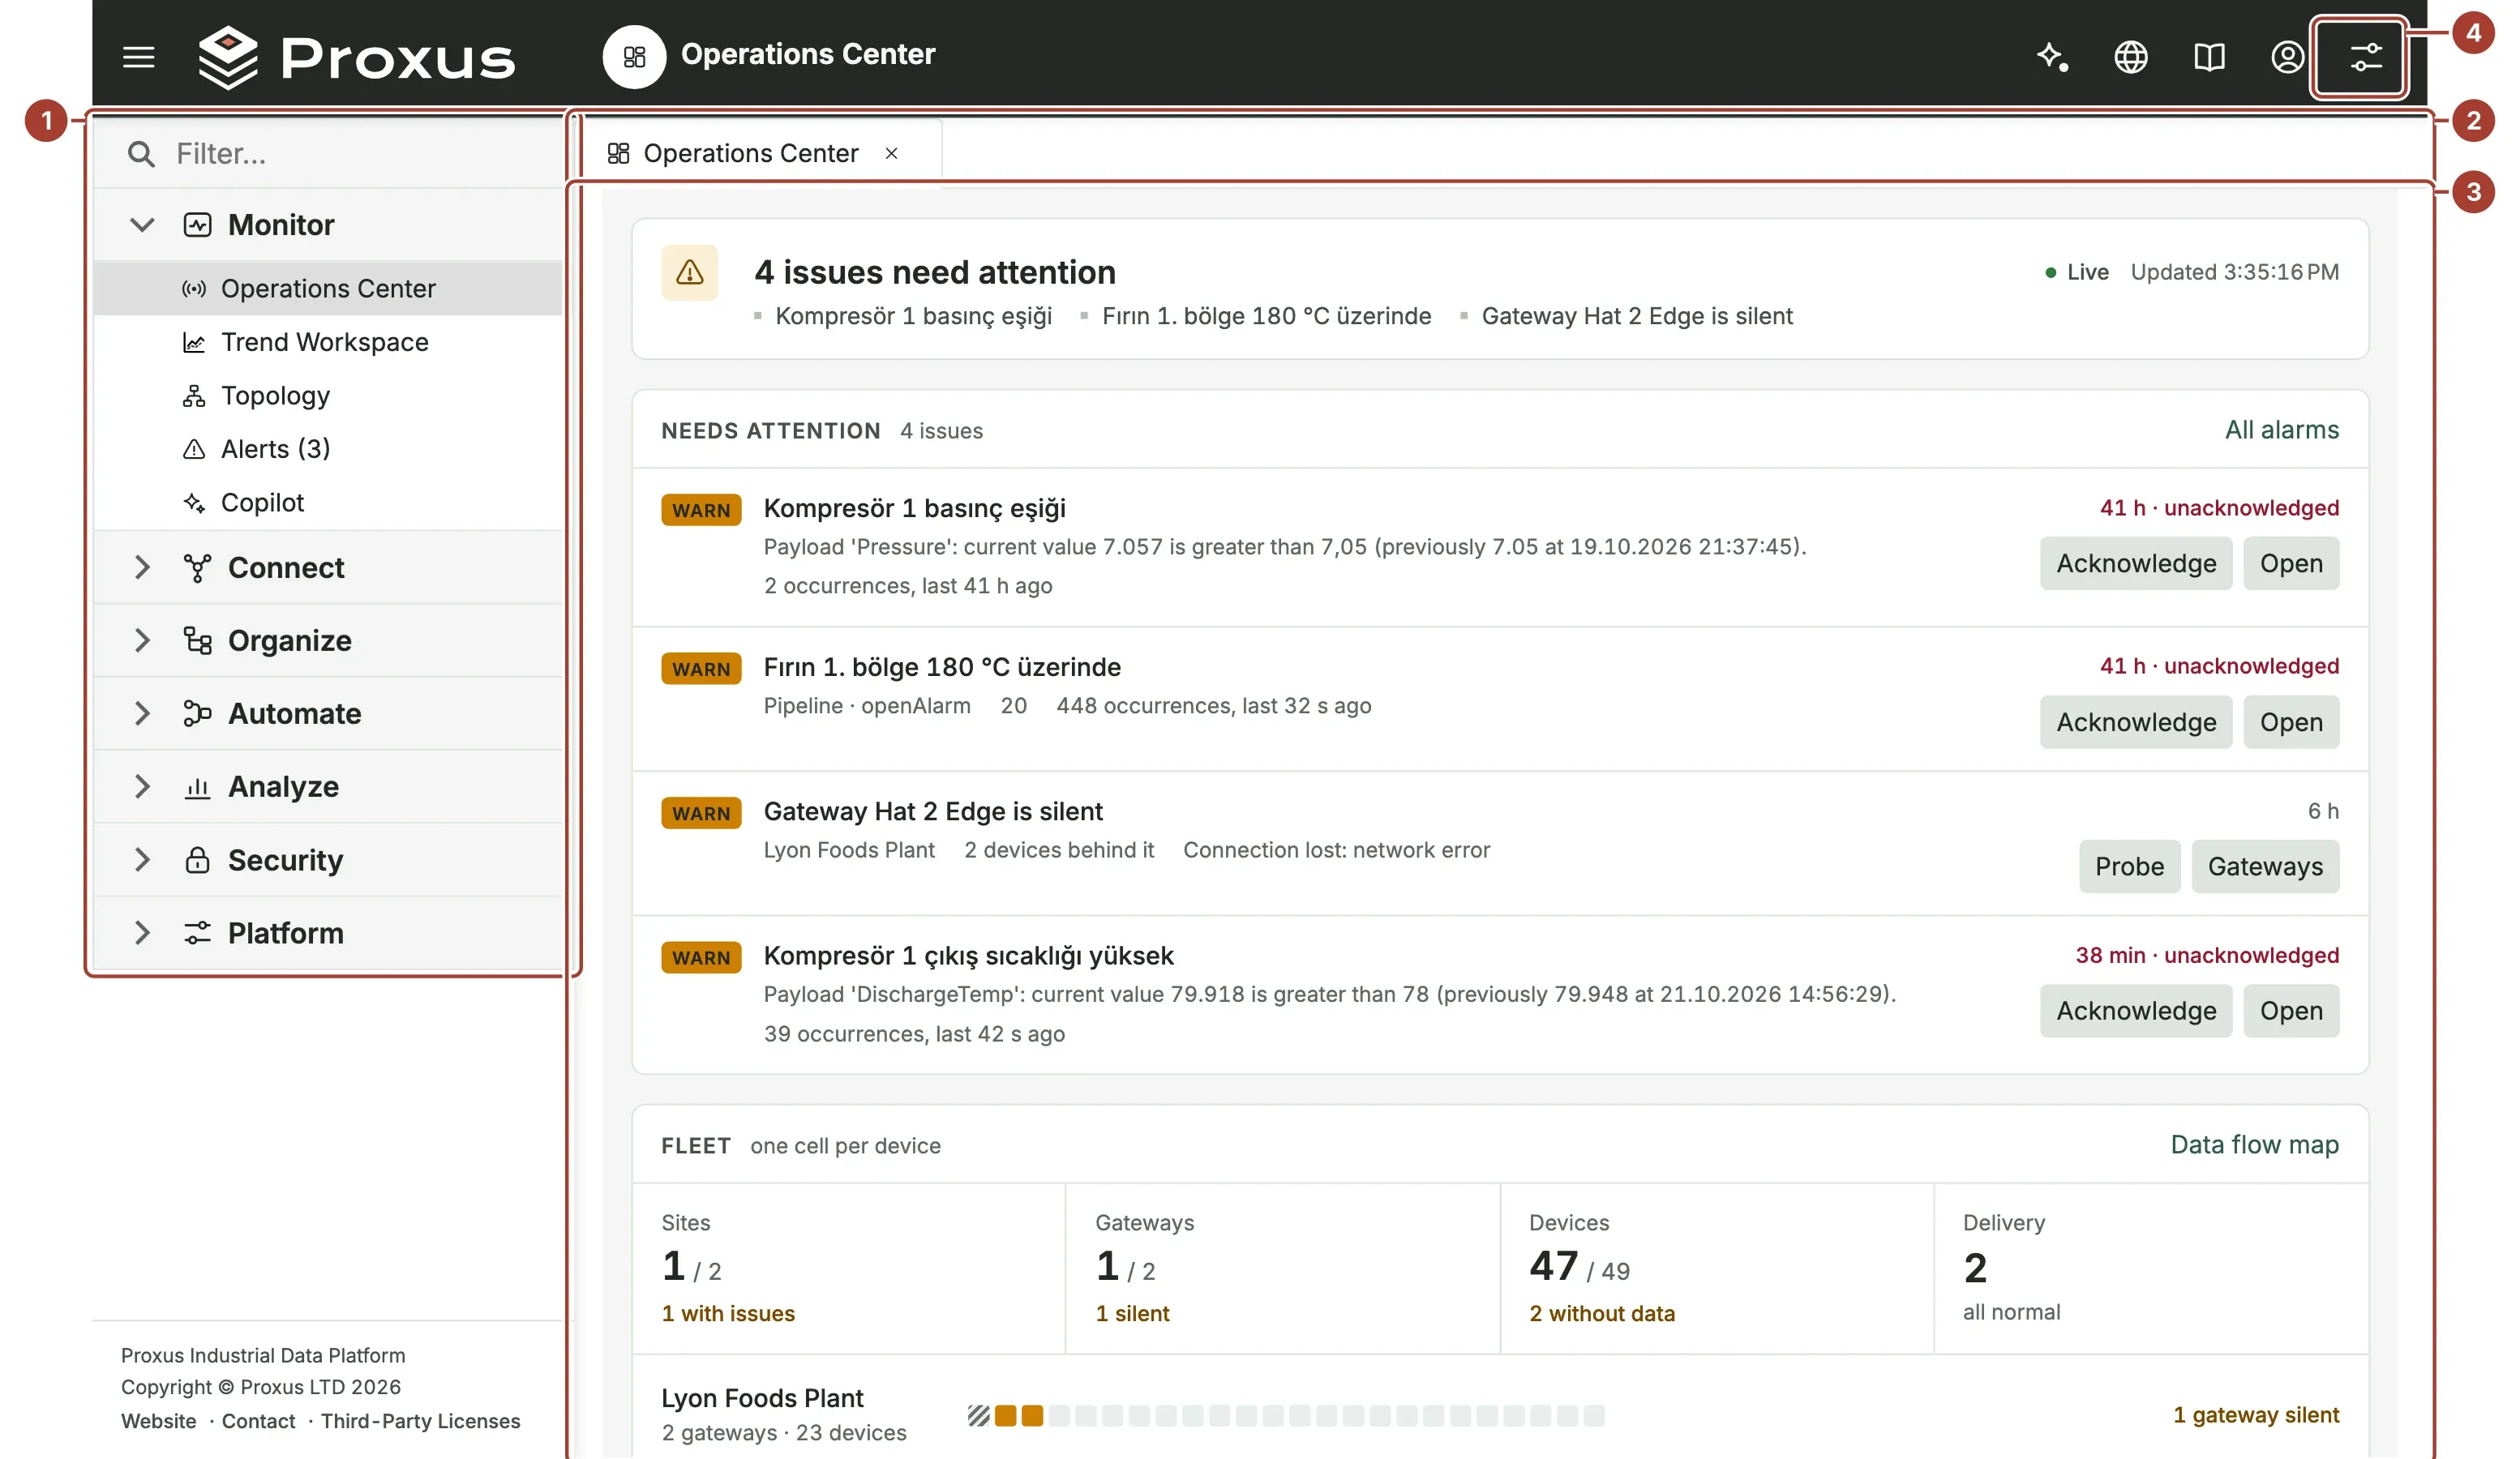The width and height of the screenshot is (2520, 1459).
Task: Open the language globe icon
Action: 2130,57
